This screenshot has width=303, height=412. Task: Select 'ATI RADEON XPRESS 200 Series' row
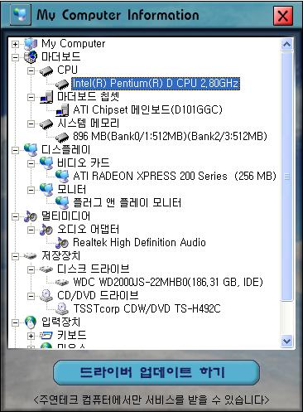(175, 177)
